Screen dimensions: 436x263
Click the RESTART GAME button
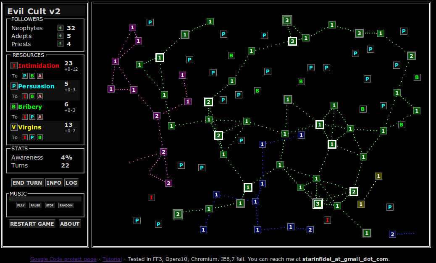[x=32, y=224]
